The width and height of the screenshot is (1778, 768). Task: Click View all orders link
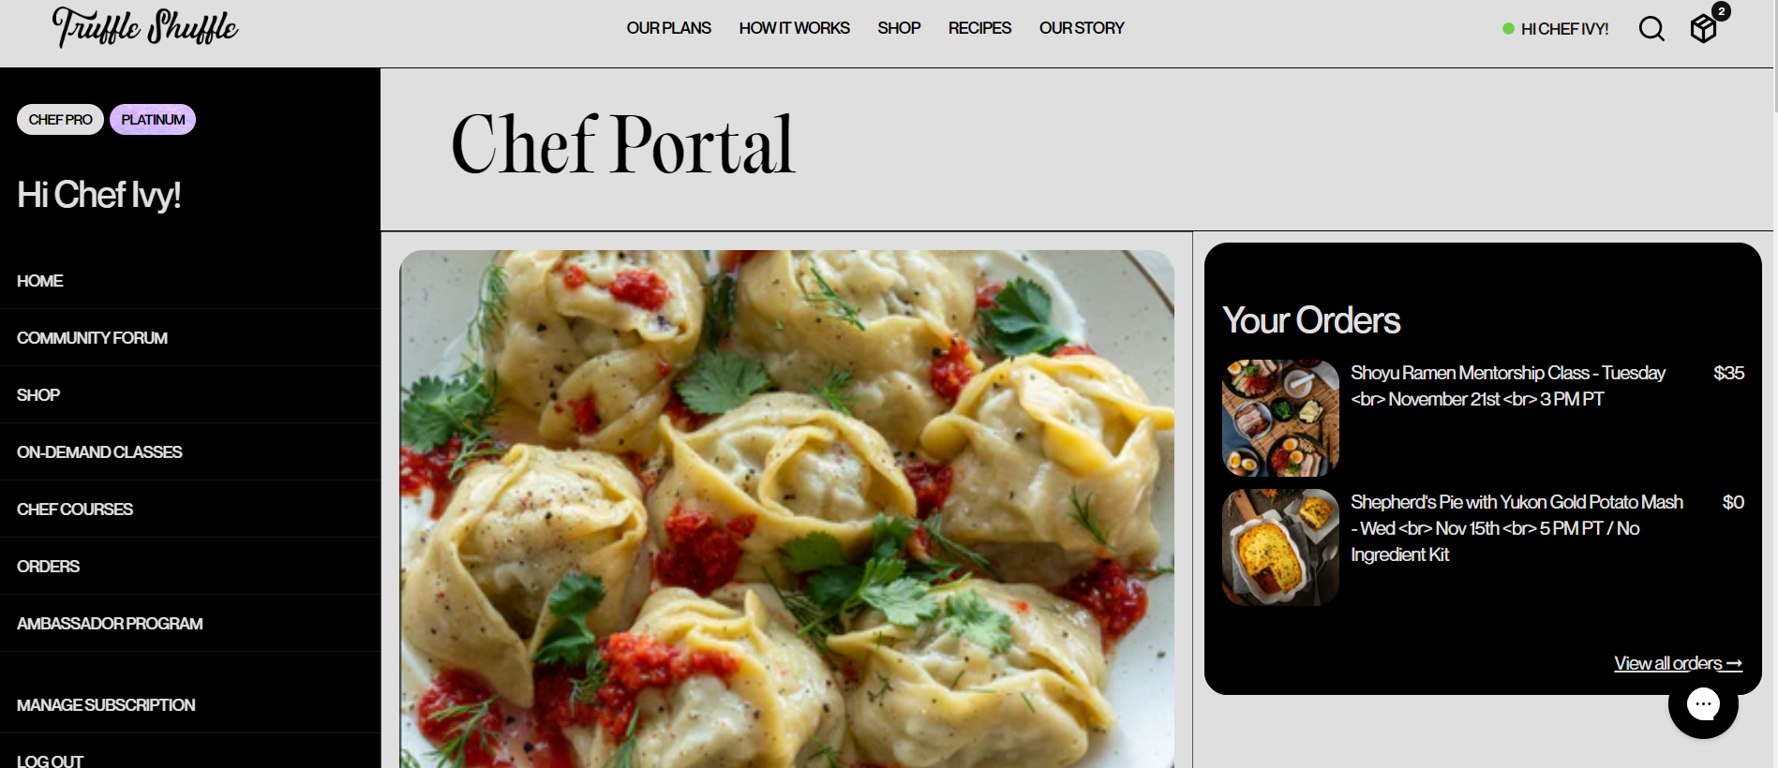[1678, 663]
